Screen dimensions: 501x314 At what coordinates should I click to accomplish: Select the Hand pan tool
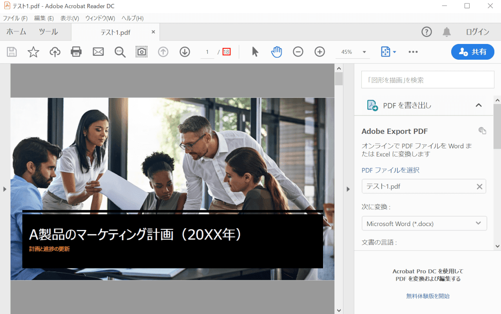(x=277, y=52)
